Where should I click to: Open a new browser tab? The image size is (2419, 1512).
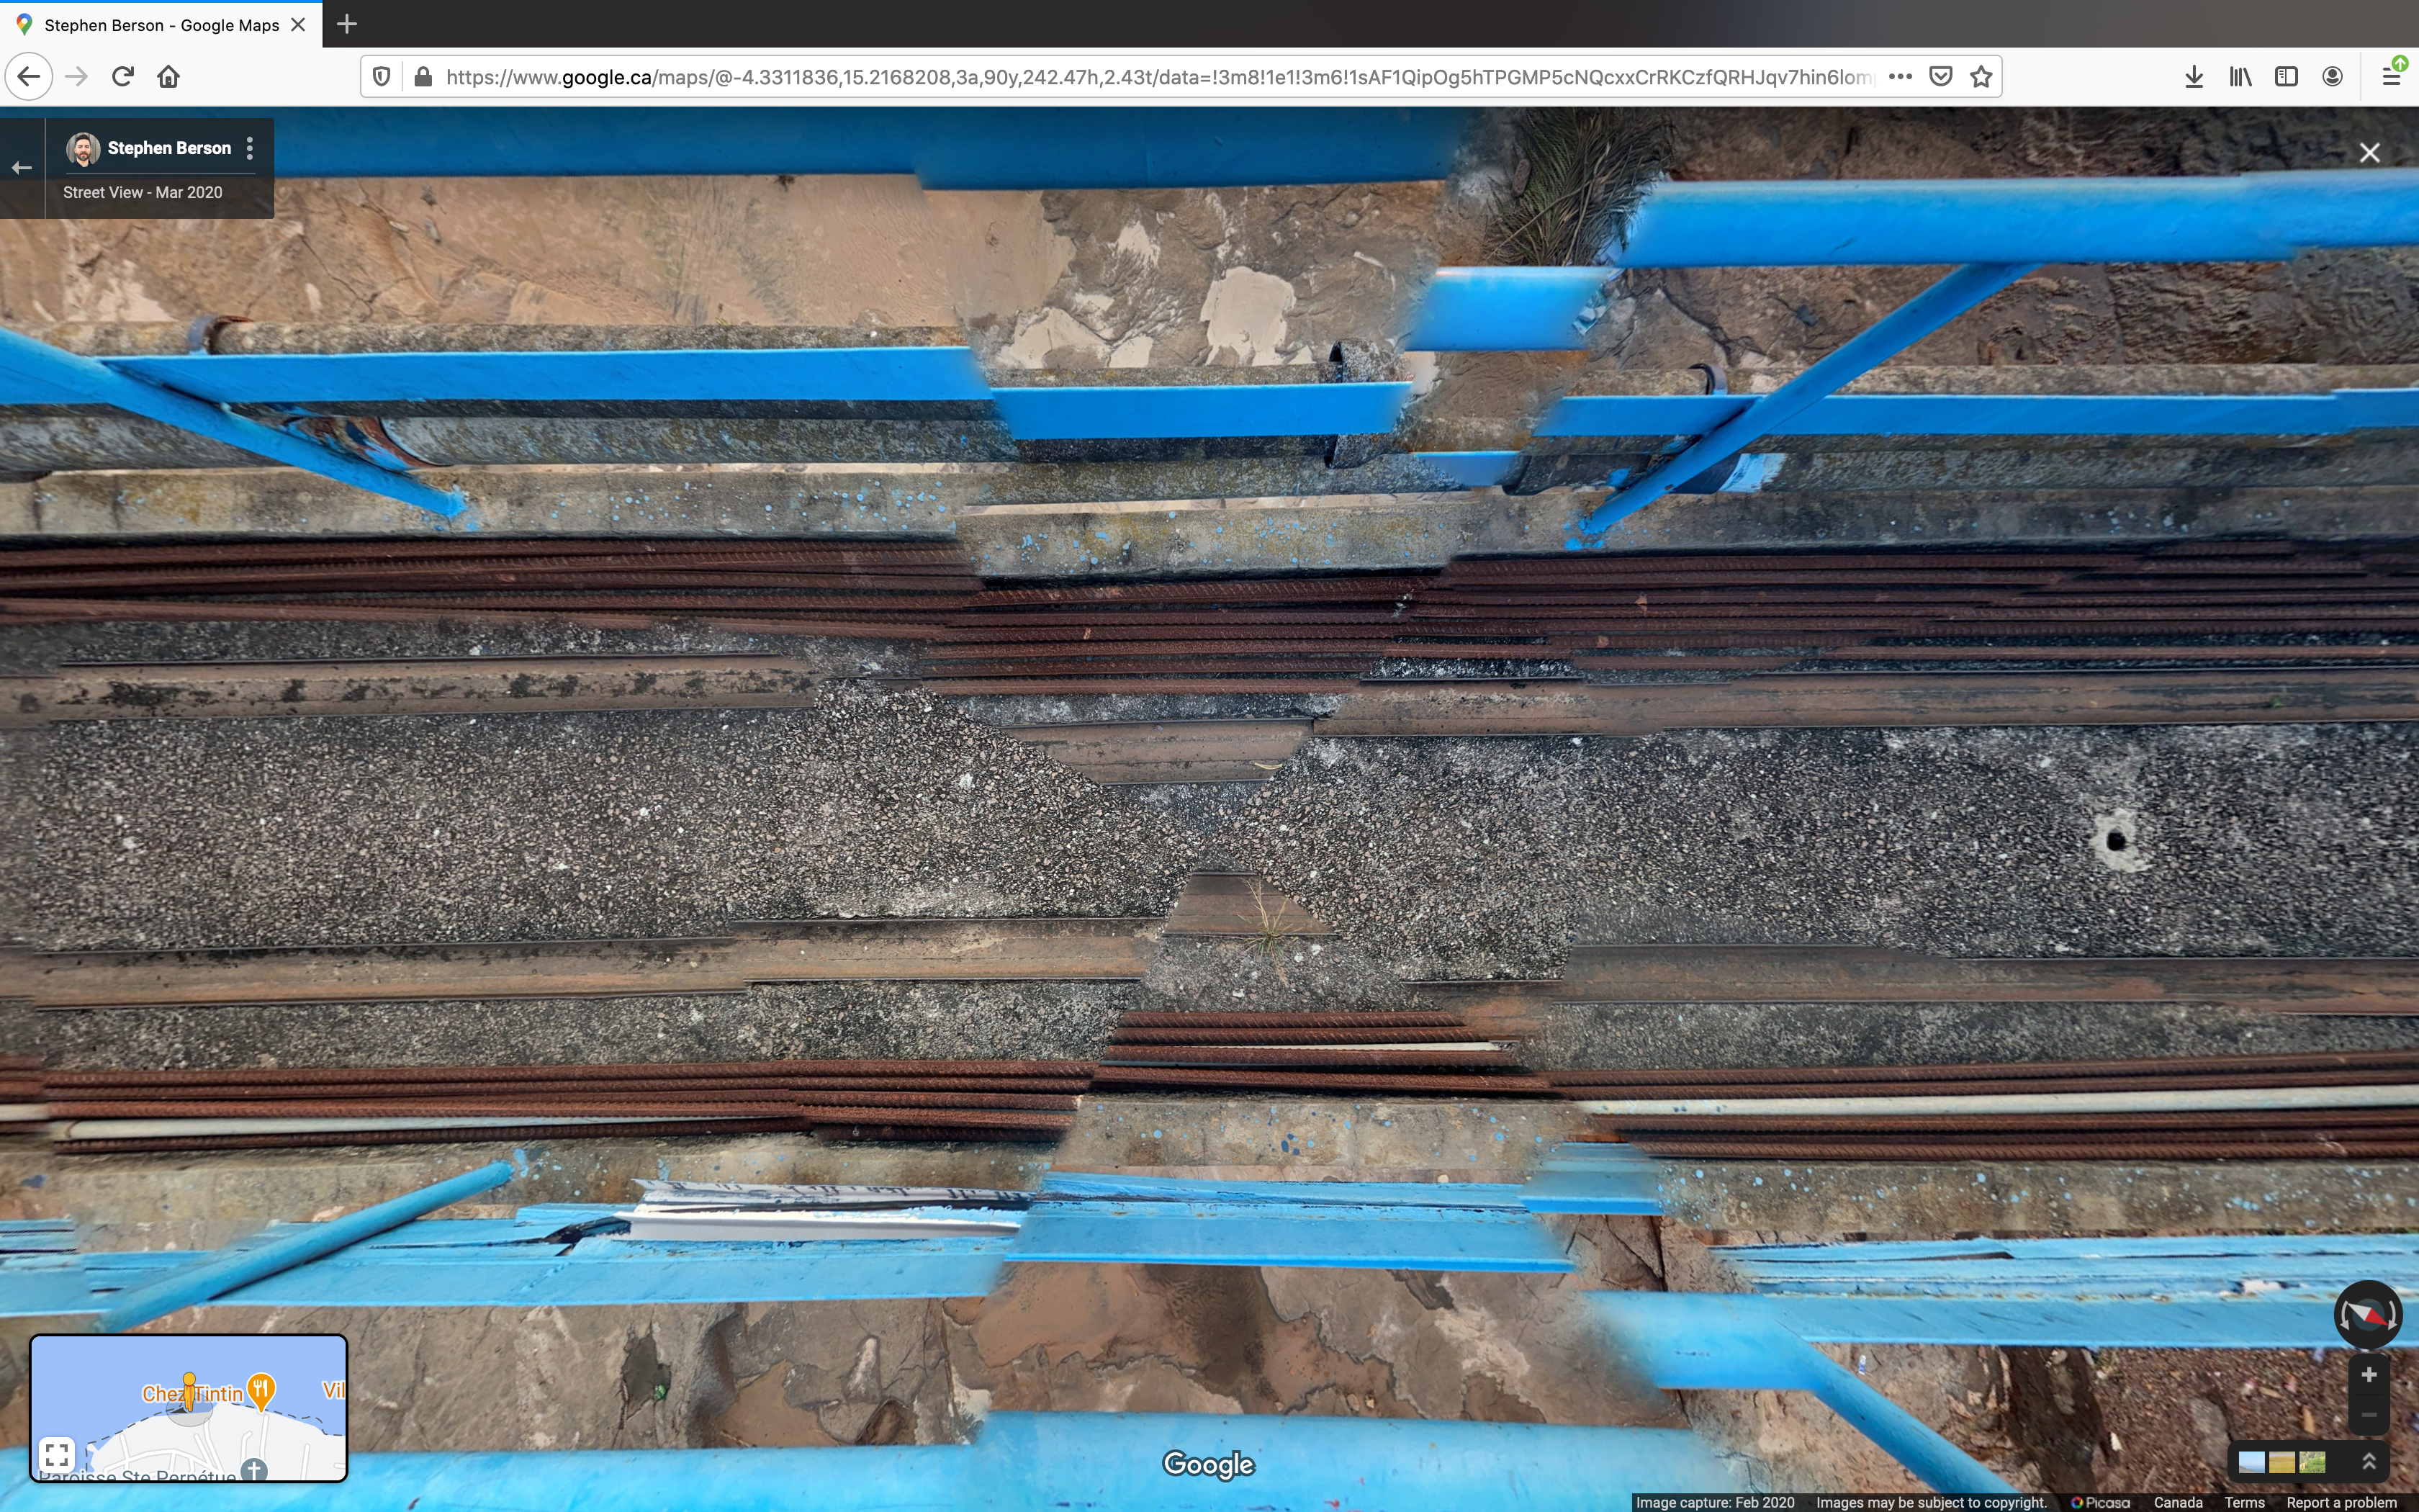[347, 24]
